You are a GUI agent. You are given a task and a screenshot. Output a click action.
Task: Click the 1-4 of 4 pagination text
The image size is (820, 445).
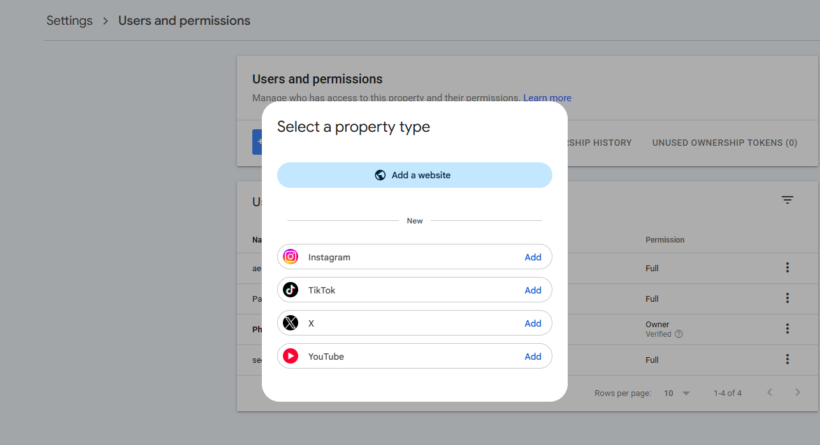tap(728, 393)
